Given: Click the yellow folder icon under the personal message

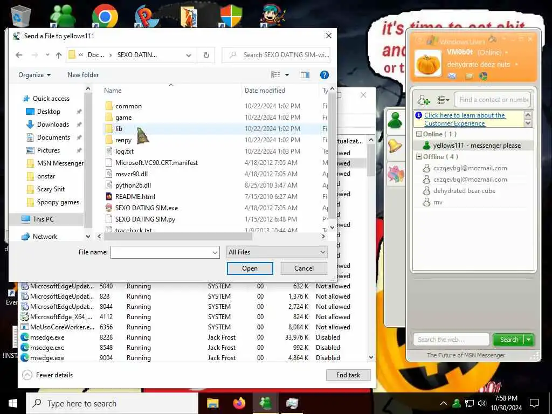Looking at the screenshot, I should [470, 76].
